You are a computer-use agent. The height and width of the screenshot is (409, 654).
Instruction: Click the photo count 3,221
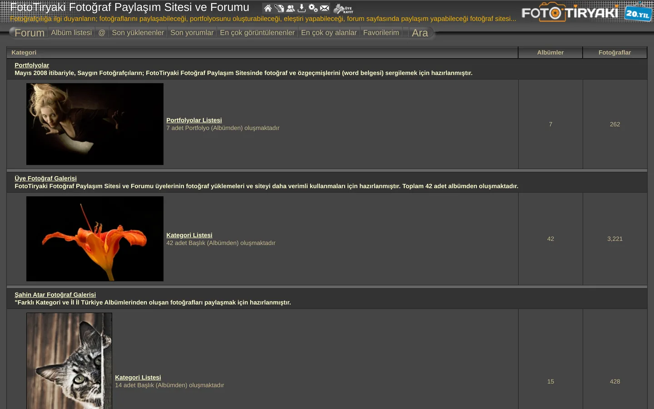615,239
